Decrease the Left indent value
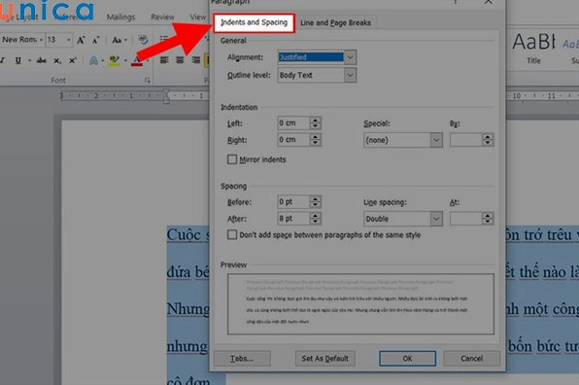This screenshot has width=579, height=385. 316,126
